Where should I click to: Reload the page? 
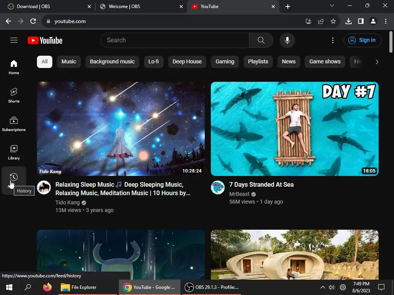33,22
